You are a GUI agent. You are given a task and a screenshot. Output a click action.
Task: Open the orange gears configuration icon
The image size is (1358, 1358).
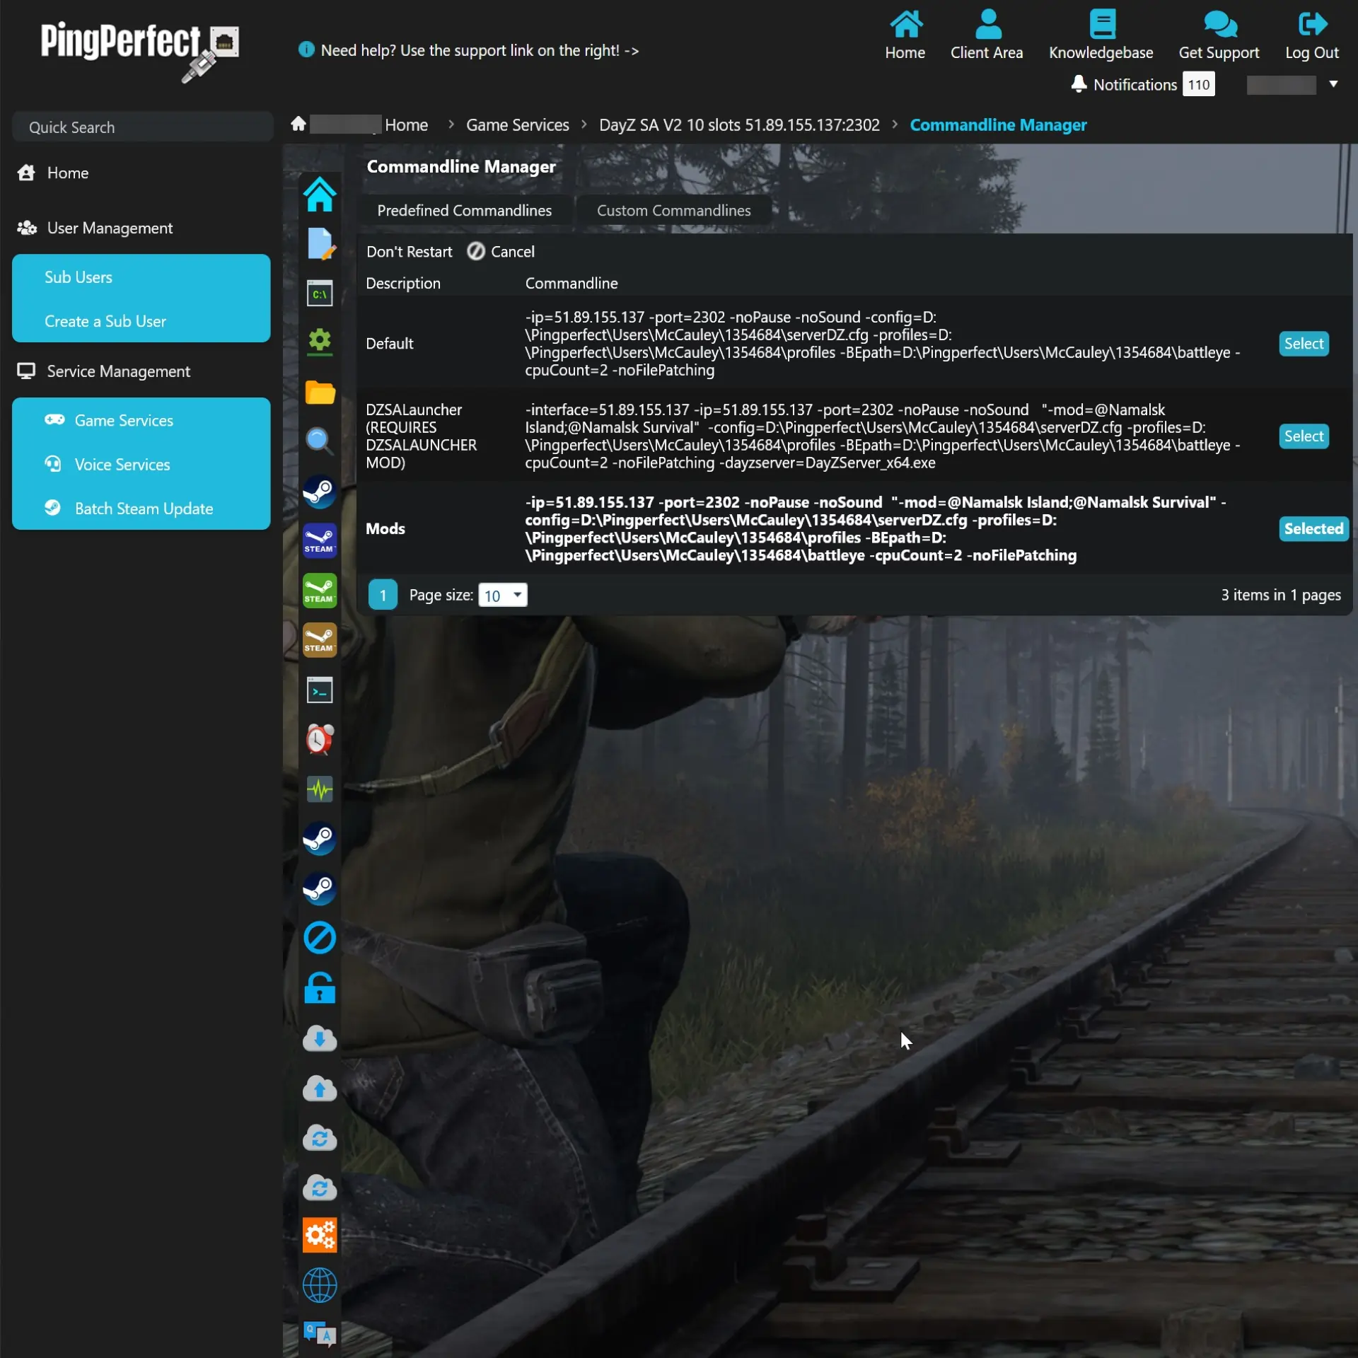click(x=320, y=1236)
